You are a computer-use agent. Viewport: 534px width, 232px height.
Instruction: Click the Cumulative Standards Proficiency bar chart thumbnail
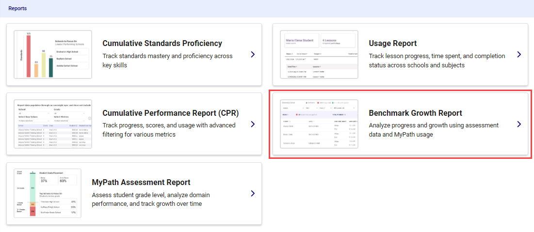(53, 54)
